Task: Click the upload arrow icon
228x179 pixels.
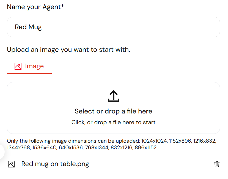Action: 113,96
